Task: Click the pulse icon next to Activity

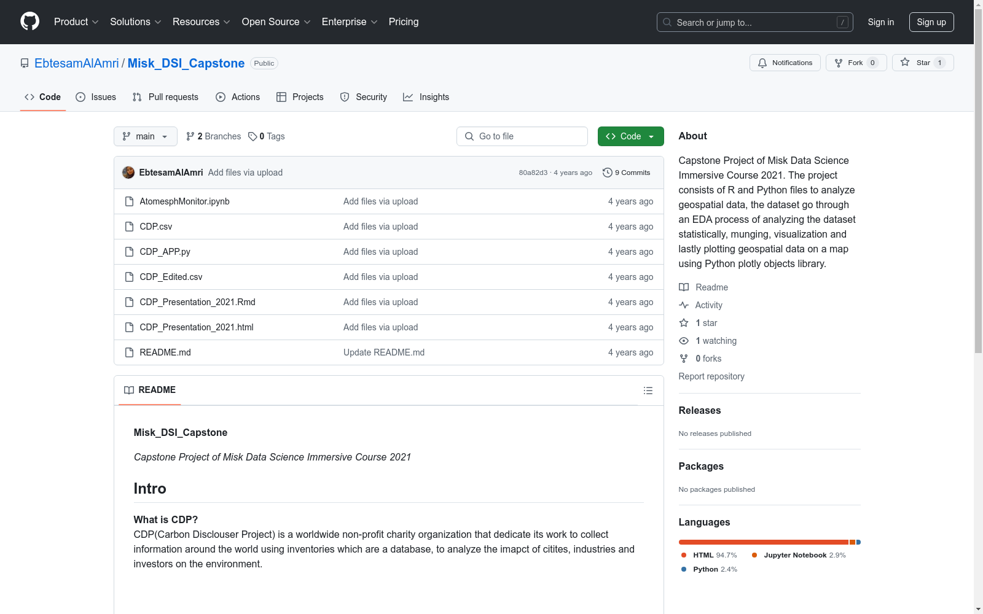Action: [x=684, y=305]
